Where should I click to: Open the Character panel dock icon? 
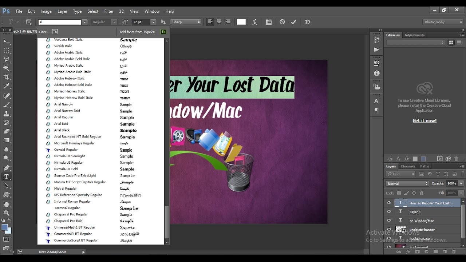pyautogui.click(x=376, y=101)
